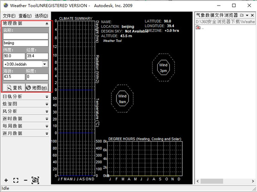The width and height of the screenshot is (257, 192).
Task: Click the Wind 9am octagon symbol
Action: pos(122,99)
